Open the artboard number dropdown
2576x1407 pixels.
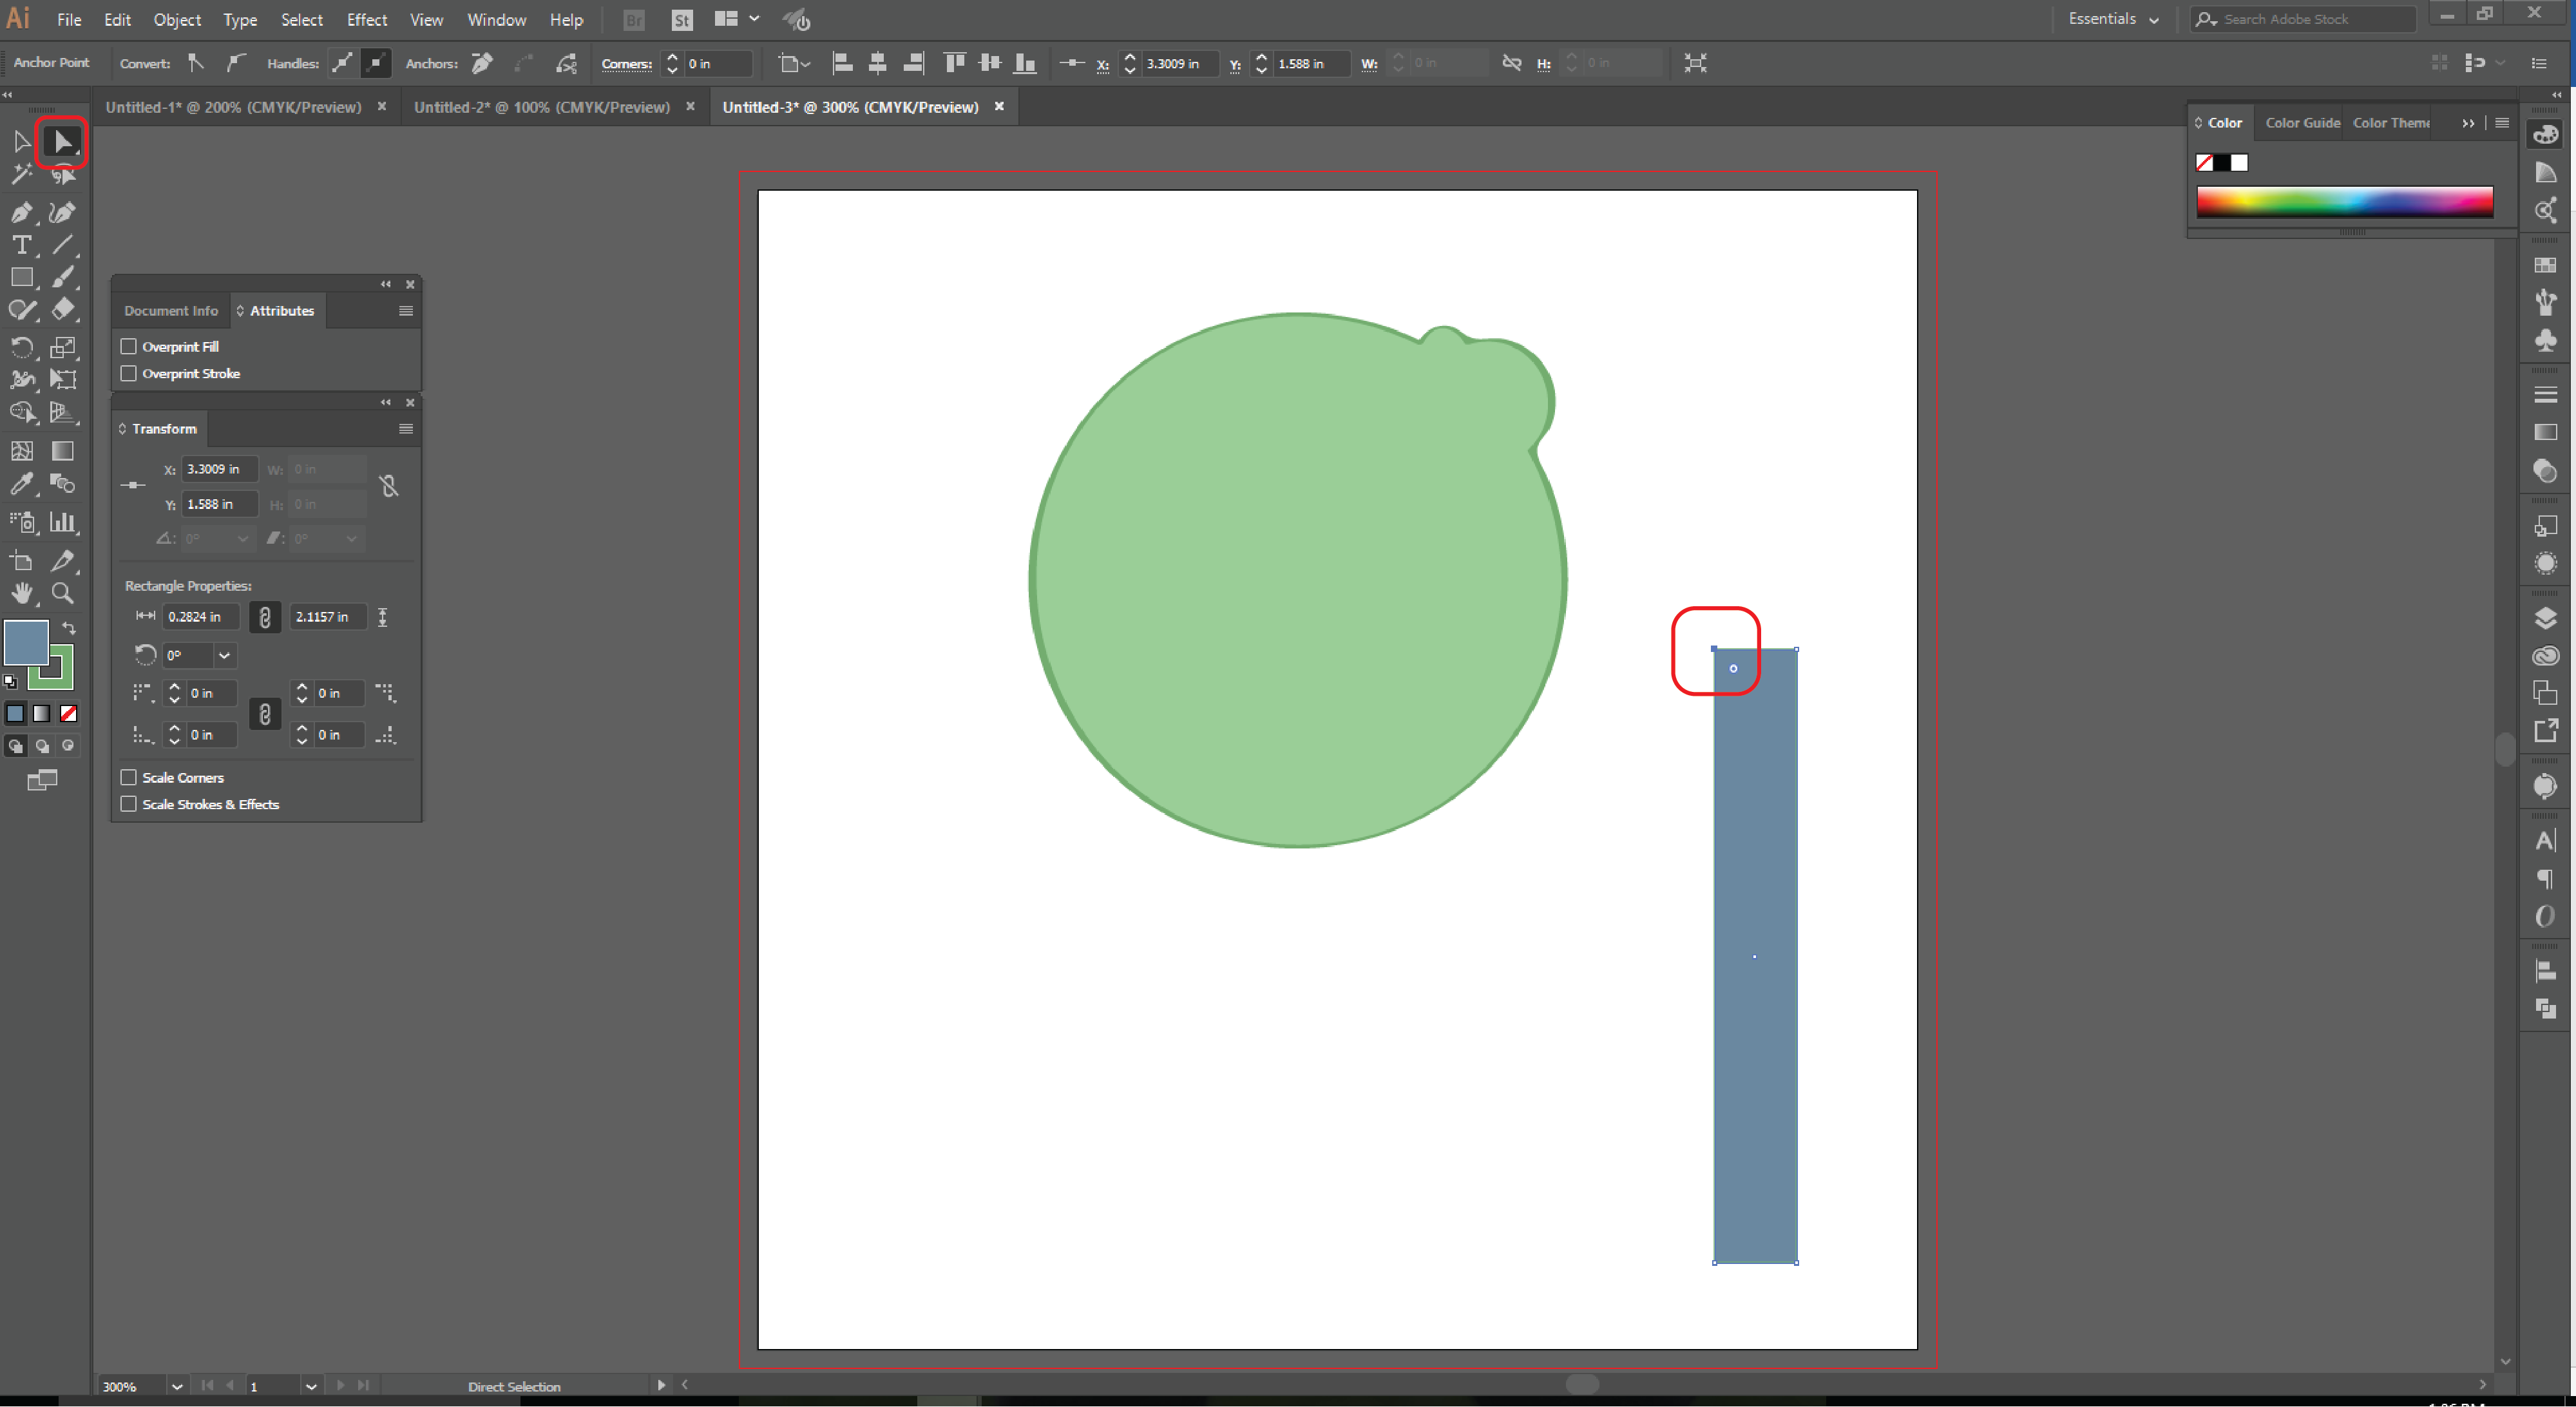[311, 1386]
